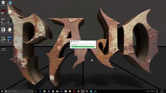The height and width of the screenshot is (93, 166).
Task: Click the Cortana microphone icon
Action: [32, 91]
